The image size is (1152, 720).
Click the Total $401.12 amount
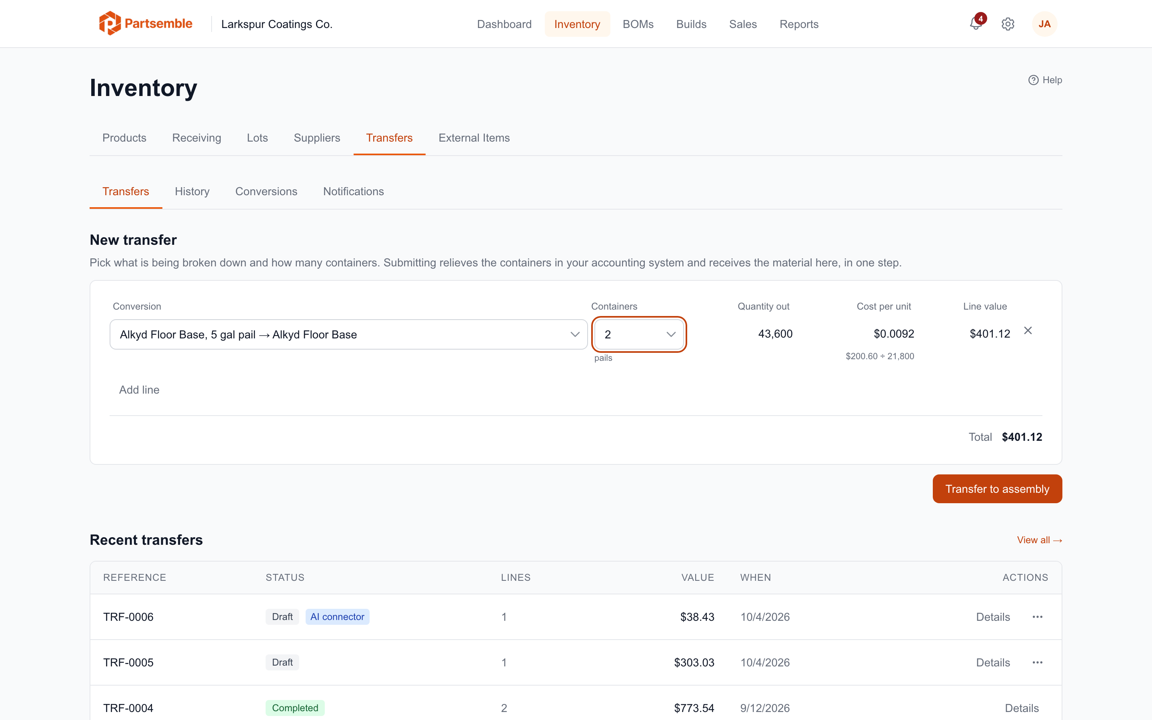(x=1022, y=437)
